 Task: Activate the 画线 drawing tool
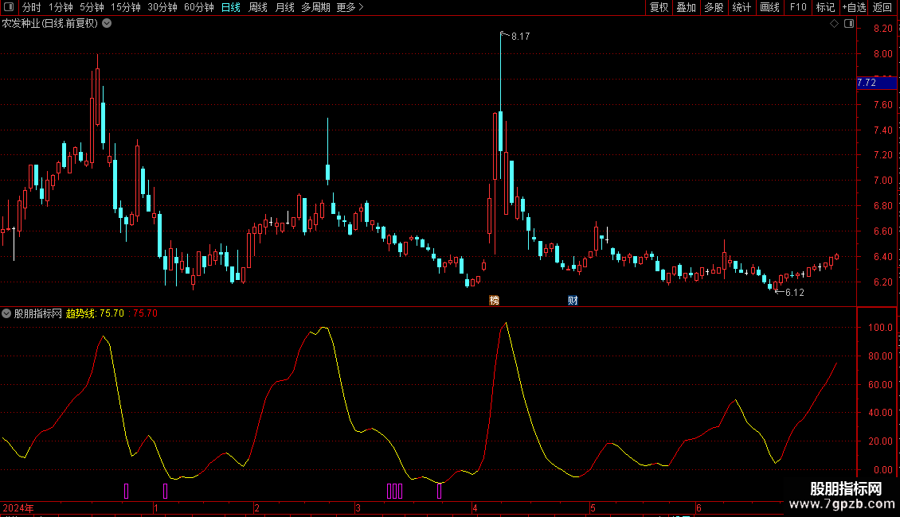click(x=769, y=7)
